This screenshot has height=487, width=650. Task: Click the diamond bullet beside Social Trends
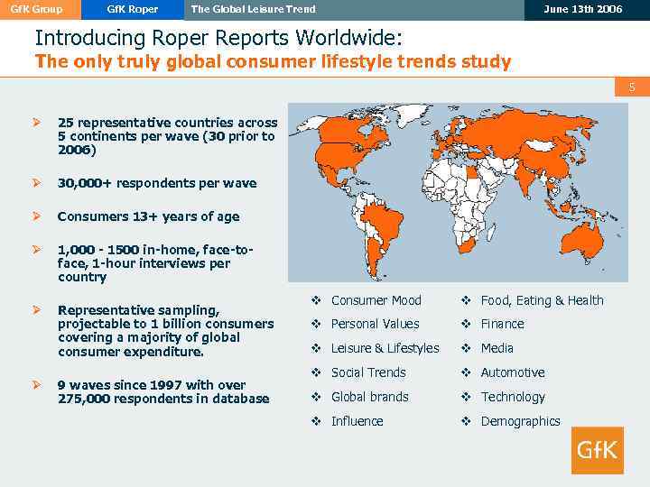[x=316, y=372]
